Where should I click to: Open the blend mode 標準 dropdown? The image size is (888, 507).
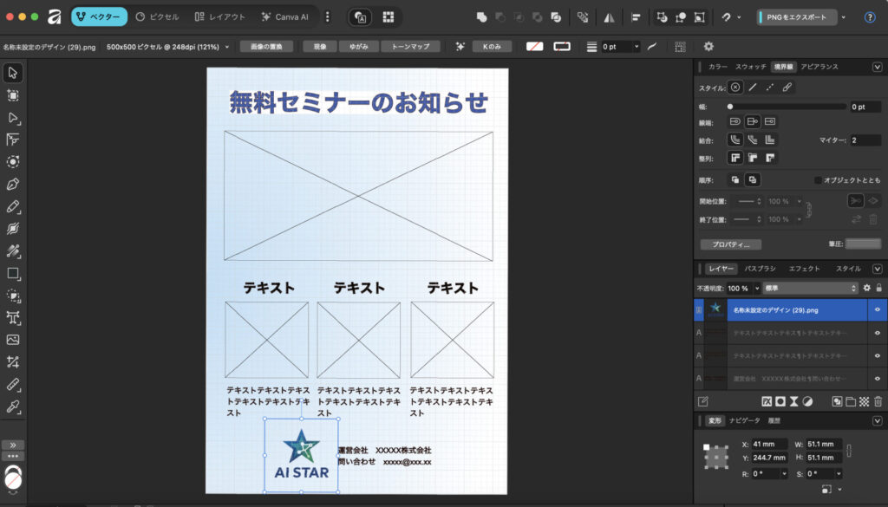click(813, 288)
